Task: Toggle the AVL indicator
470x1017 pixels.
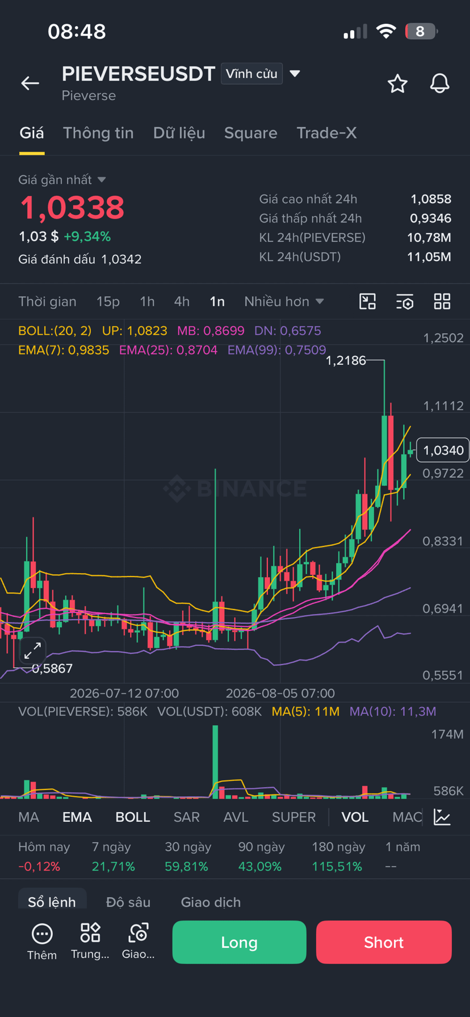Action: pyautogui.click(x=236, y=817)
